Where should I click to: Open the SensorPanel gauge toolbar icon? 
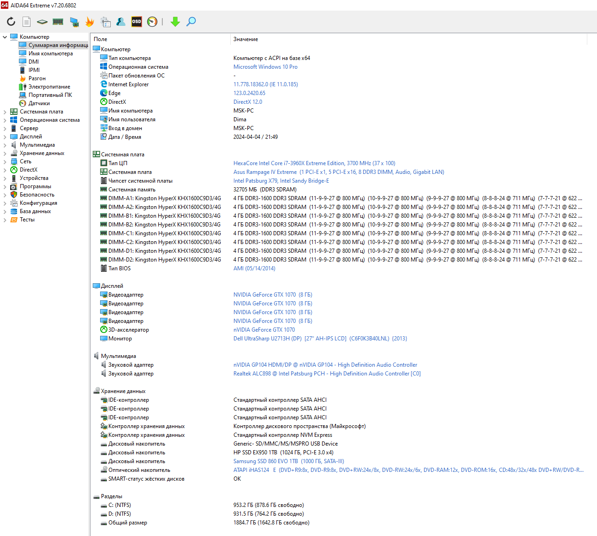coord(152,22)
